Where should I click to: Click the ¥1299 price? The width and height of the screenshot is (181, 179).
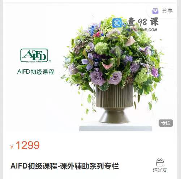[25, 145]
